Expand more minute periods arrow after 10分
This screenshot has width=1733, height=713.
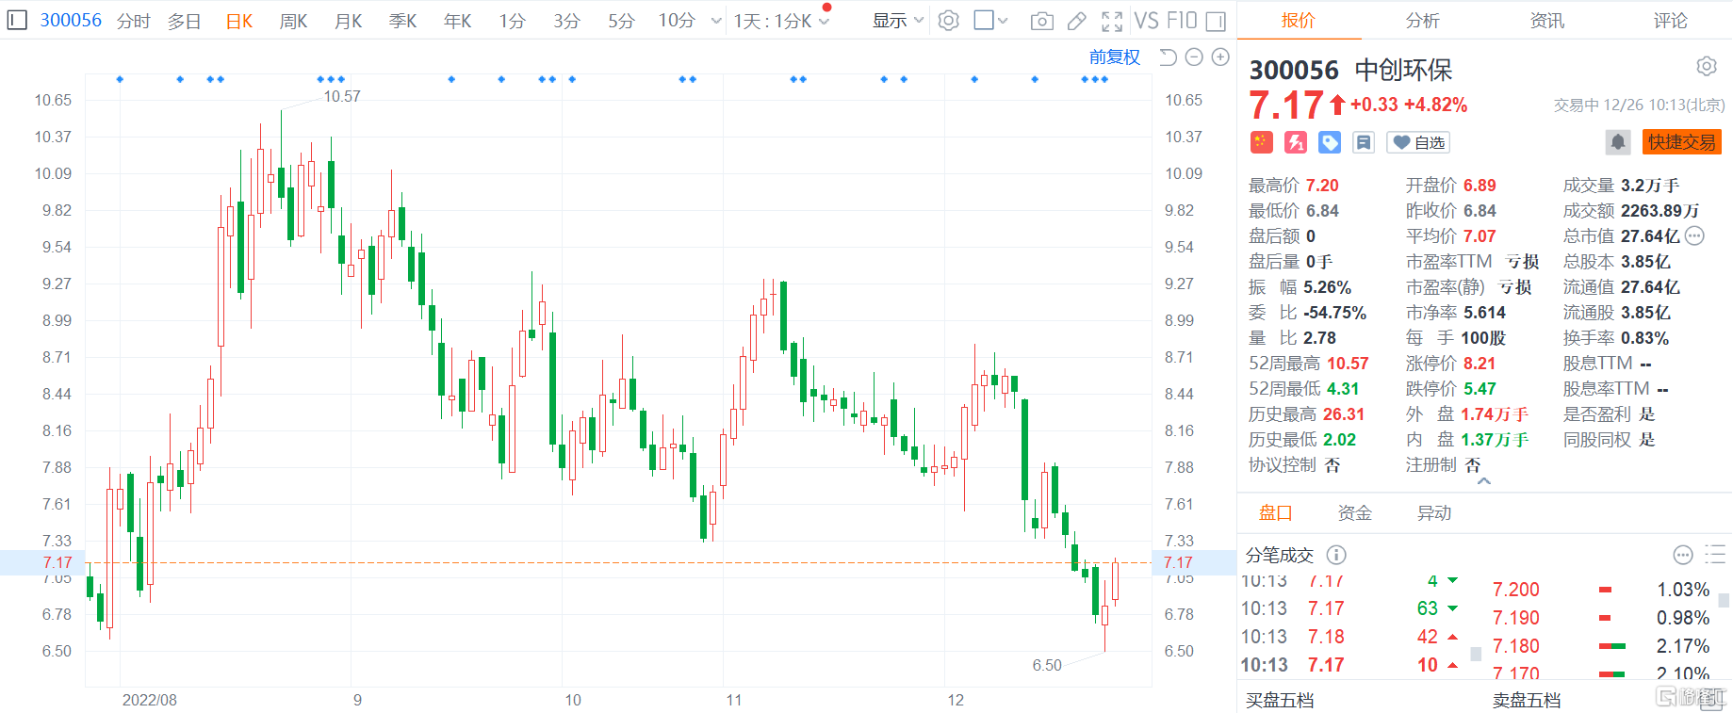[x=716, y=21]
